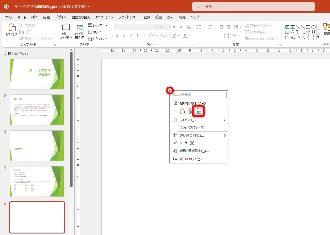Select the right arrow shape in gallery
The image size is (330, 235).
pyautogui.click(x=308, y=32)
